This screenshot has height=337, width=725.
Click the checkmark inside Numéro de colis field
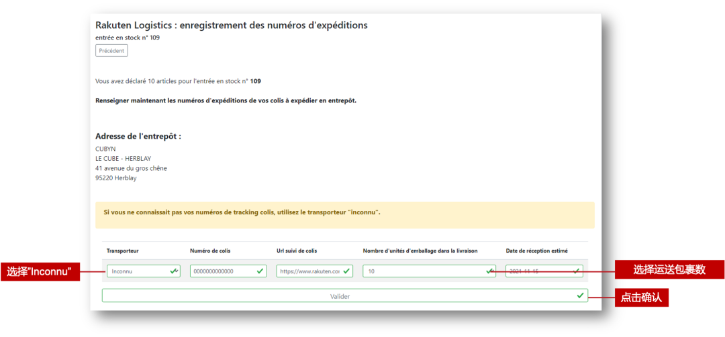260,271
